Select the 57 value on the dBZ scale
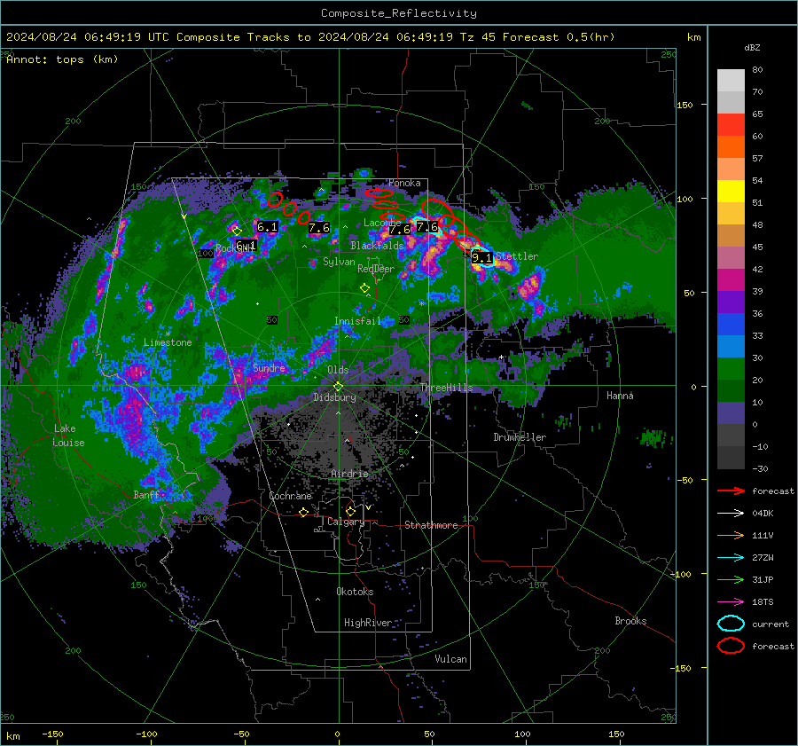 click(x=757, y=159)
